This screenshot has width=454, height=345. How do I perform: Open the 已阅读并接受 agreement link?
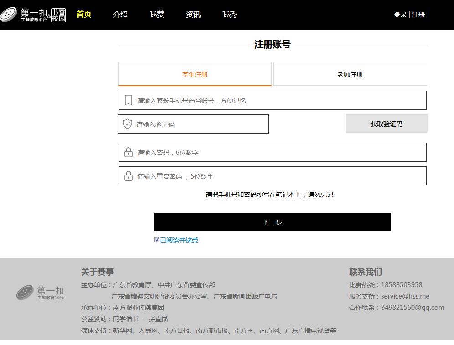pos(179,240)
